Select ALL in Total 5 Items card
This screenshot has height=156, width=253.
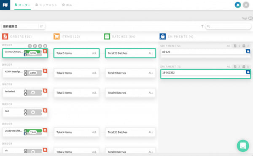coord(94,53)
